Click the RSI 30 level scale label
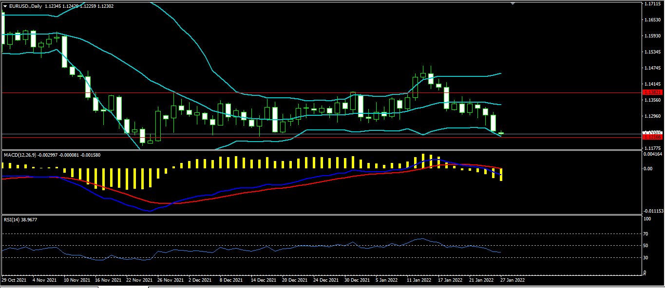Image resolution: width=665 pixels, height=288 pixels. coord(647,258)
